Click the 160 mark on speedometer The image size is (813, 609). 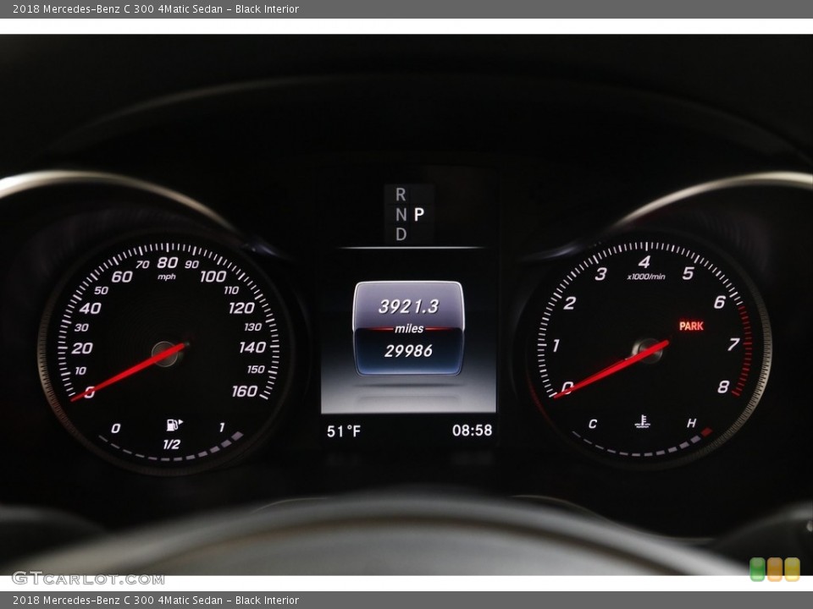(245, 391)
